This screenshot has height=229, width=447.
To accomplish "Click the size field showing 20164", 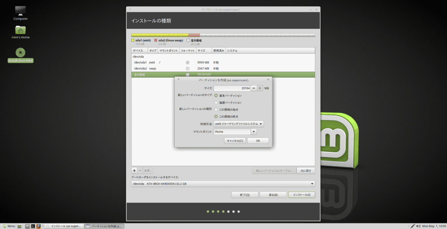I will pos(232,88).
